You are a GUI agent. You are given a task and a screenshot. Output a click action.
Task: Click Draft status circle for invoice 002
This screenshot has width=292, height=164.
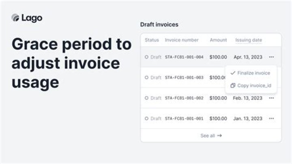(146, 98)
